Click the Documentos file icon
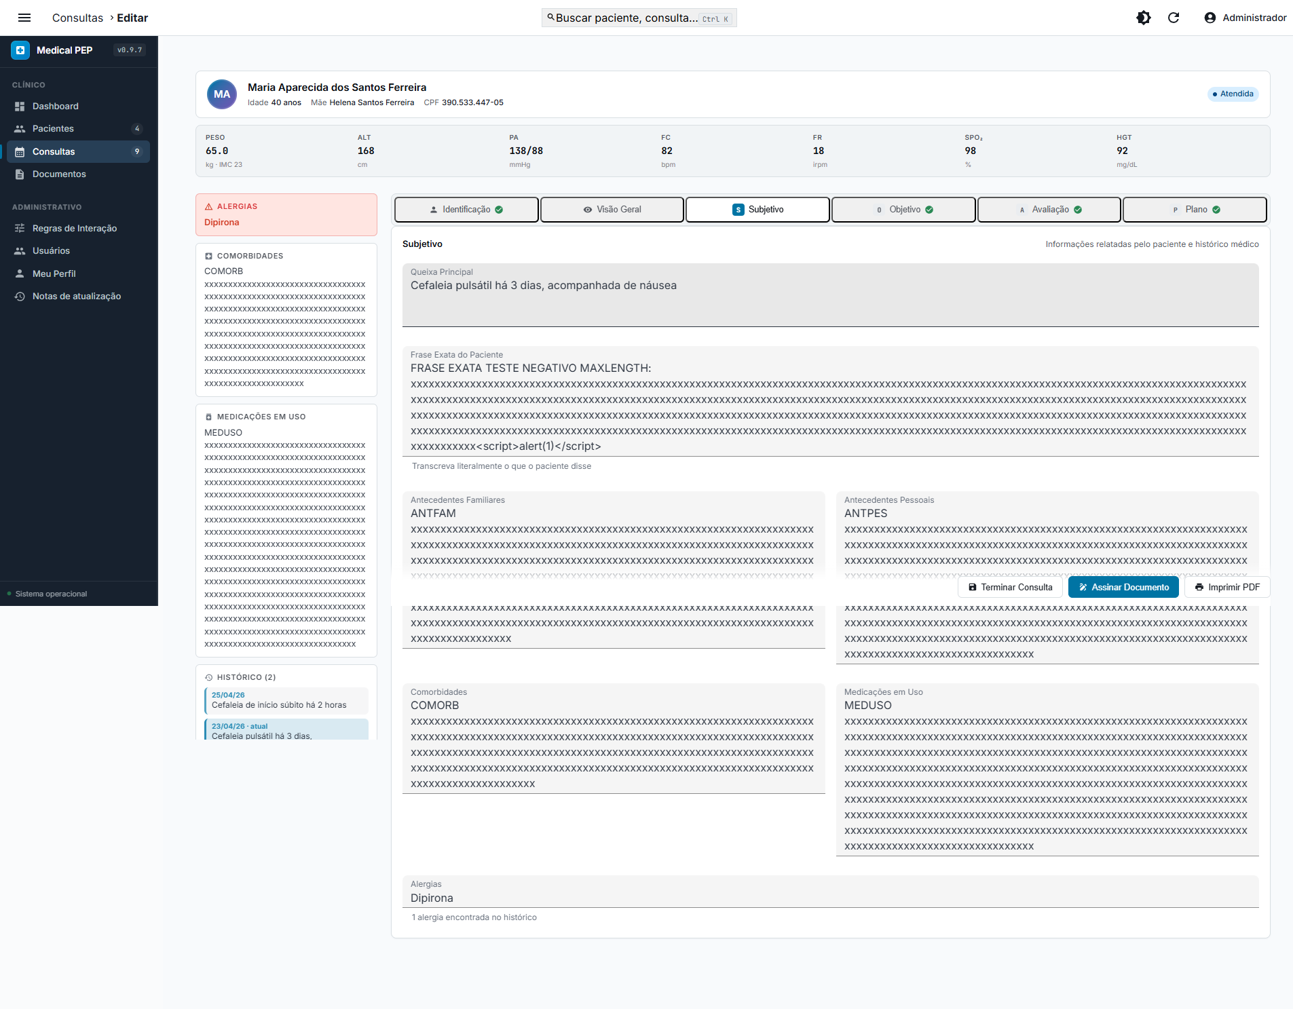 tap(20, 174)
